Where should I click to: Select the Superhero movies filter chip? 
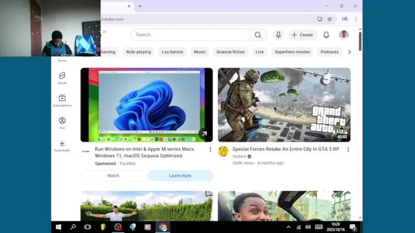tap(292, 52)
